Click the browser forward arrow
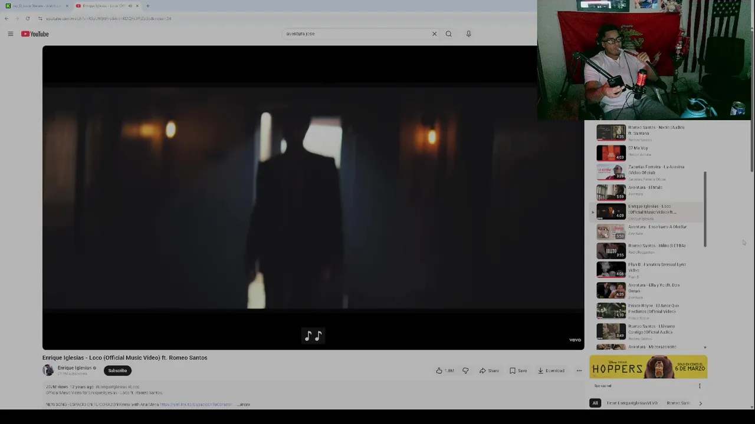Viewport: 755px width, 424px height. point(17,19)
